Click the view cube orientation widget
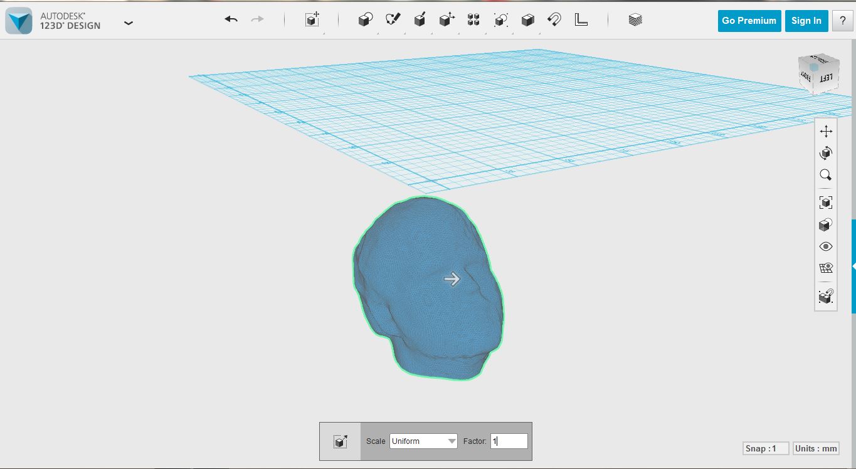The width and height of the screenshot is (856, 469). click(x=818, y=74)
